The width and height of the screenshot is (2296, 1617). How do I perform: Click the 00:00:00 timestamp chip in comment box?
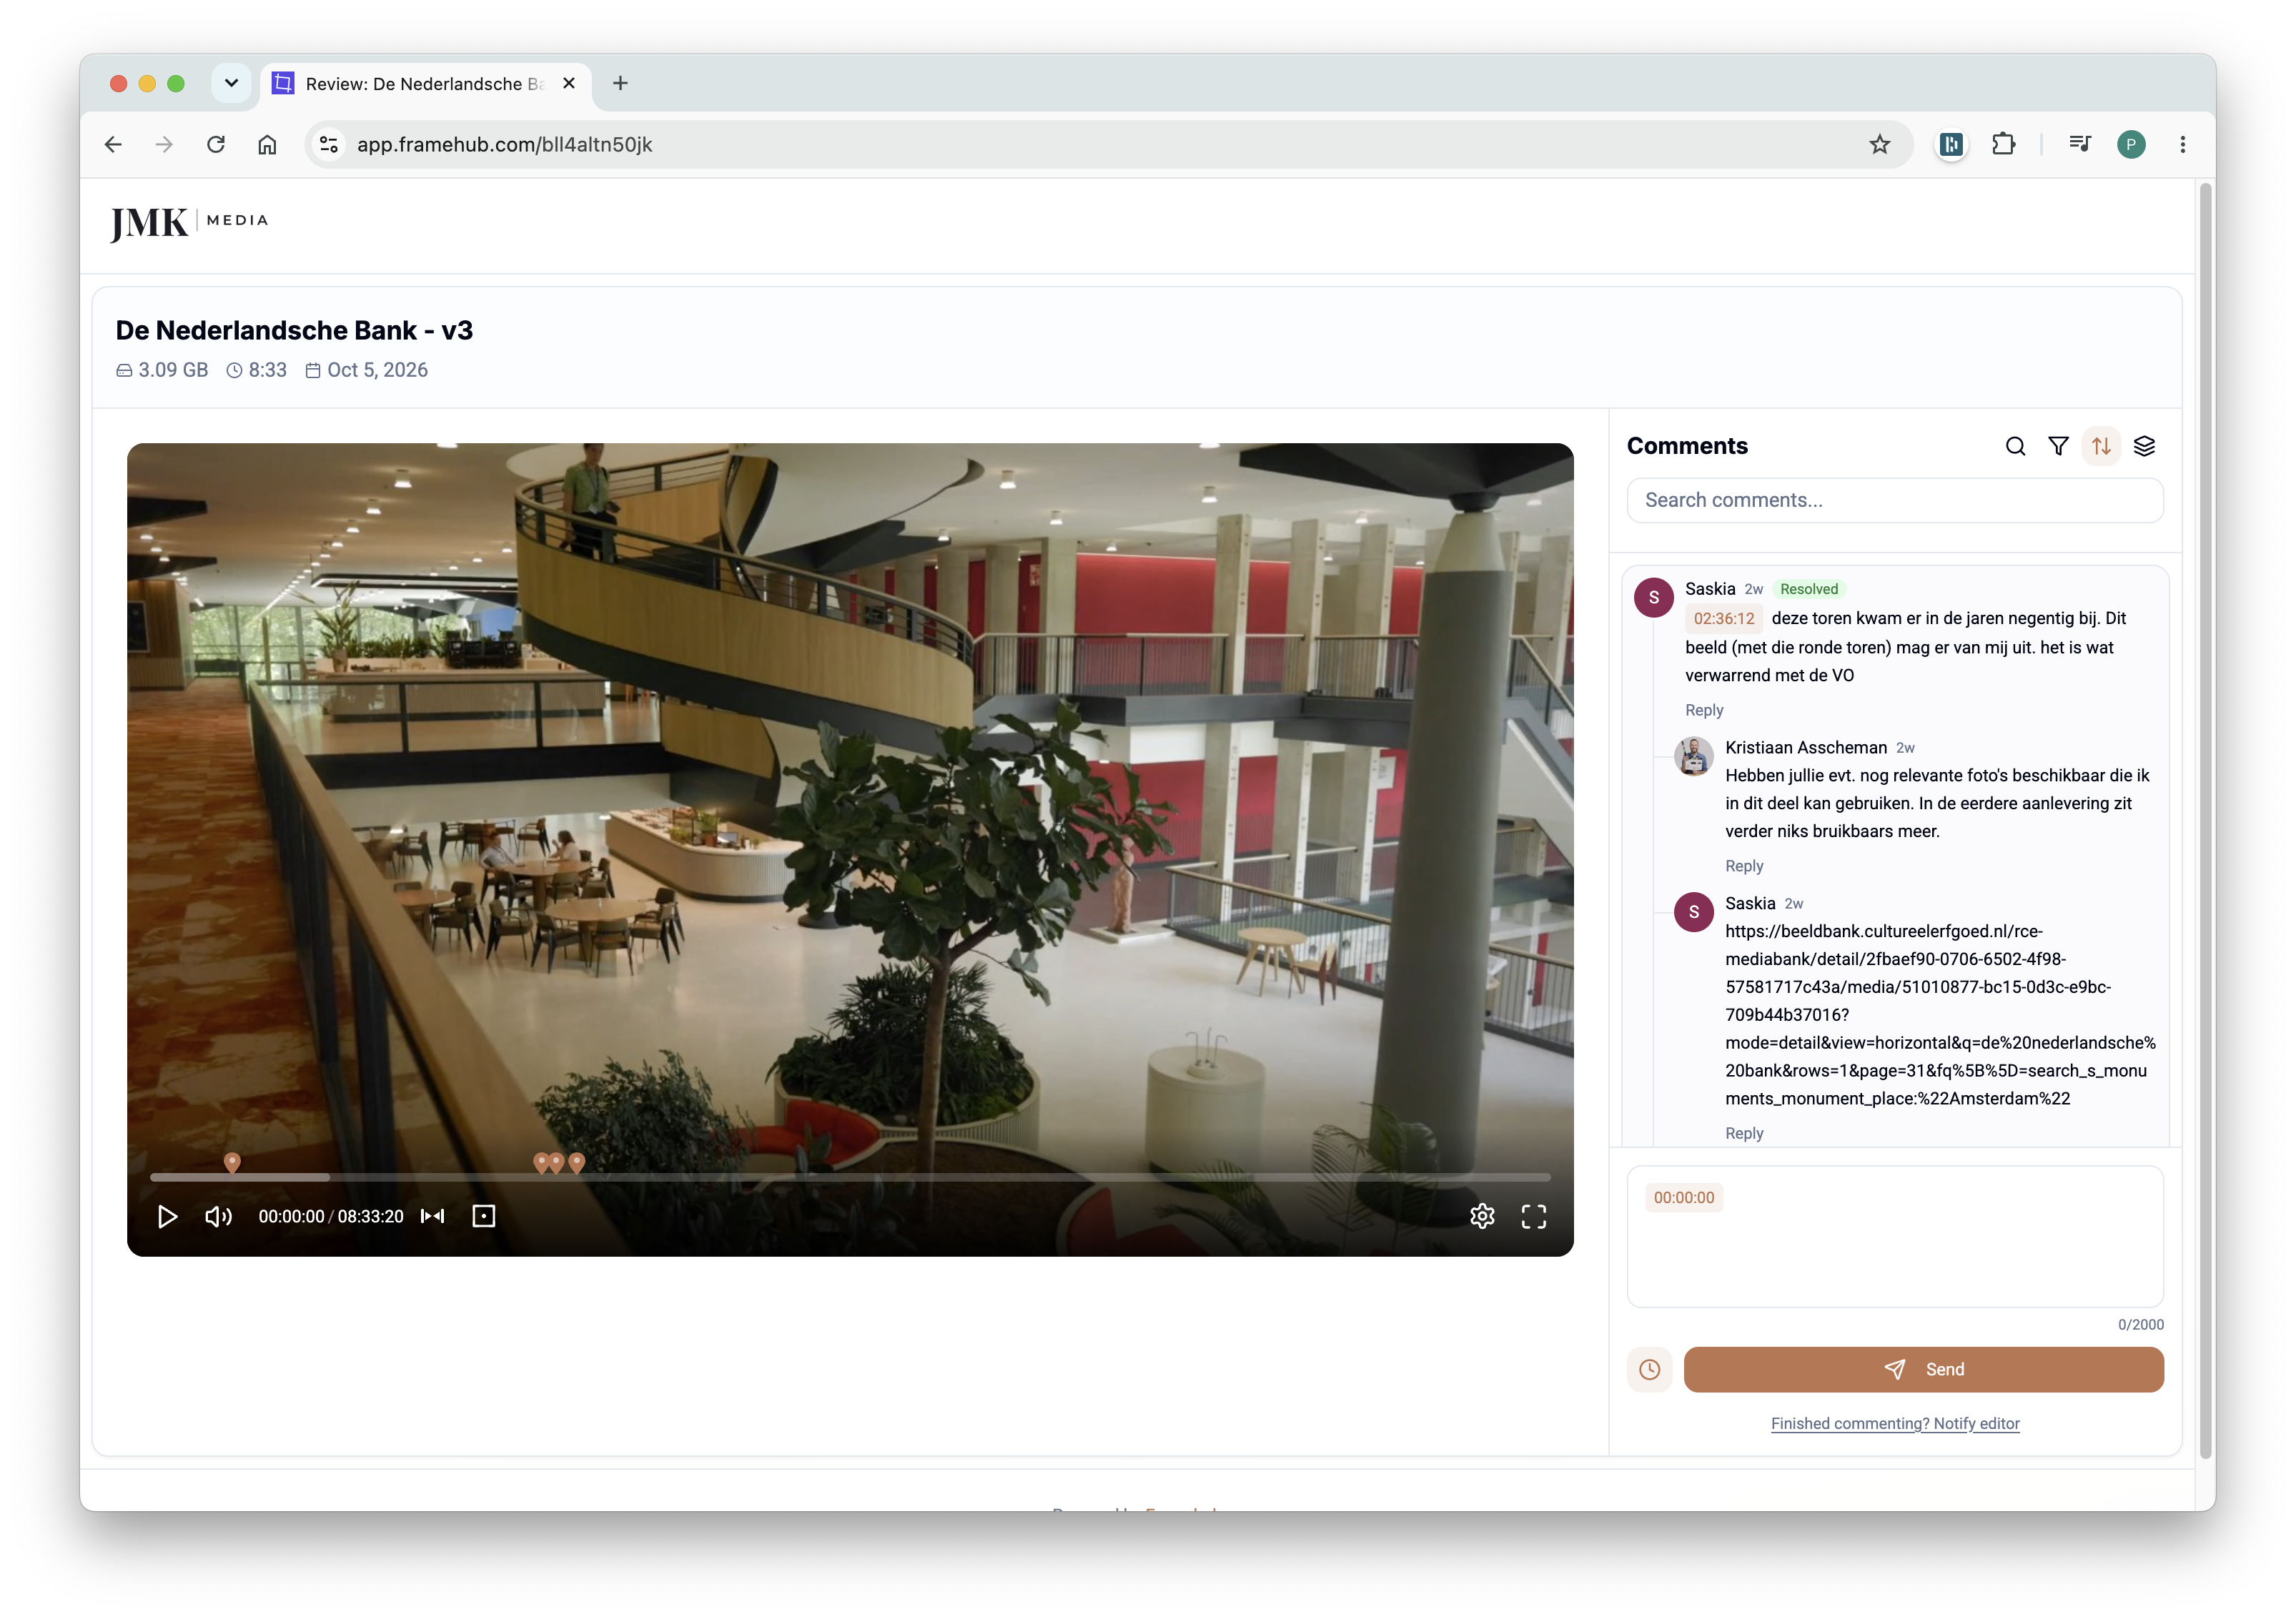[x=1684, y=1197]
